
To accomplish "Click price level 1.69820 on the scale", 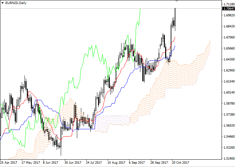I will tap(229, 15).
